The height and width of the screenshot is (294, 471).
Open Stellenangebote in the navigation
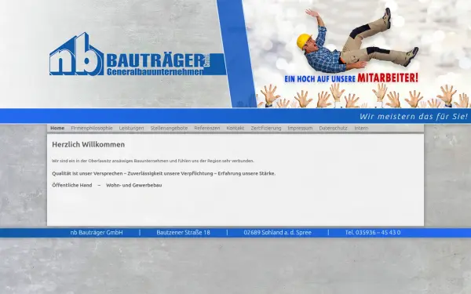tap(169, 128)
